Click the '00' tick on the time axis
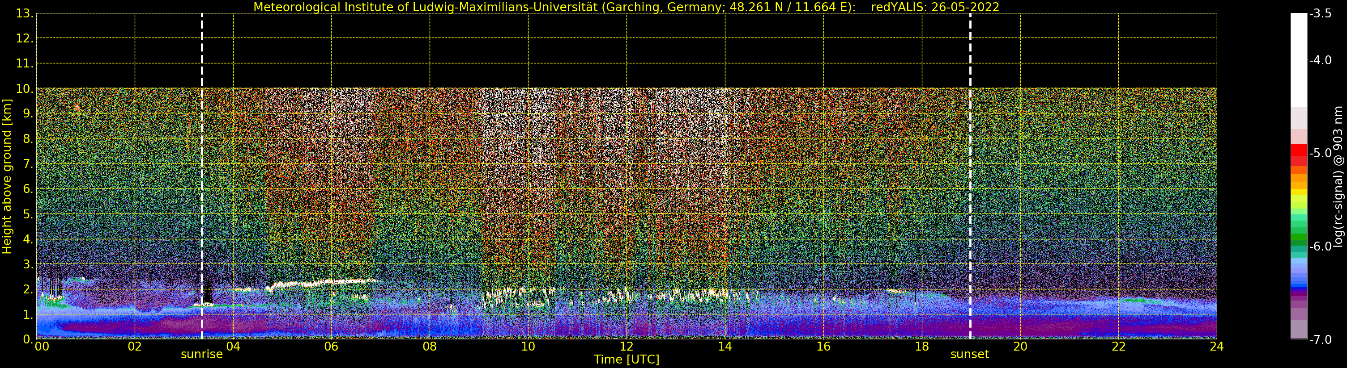This screenshot has height=368, width=1347. tap(42, 346)
